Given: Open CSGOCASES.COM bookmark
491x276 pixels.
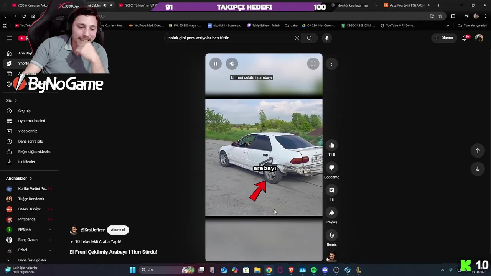Looking at the screenshot, I should pos(358,26).
